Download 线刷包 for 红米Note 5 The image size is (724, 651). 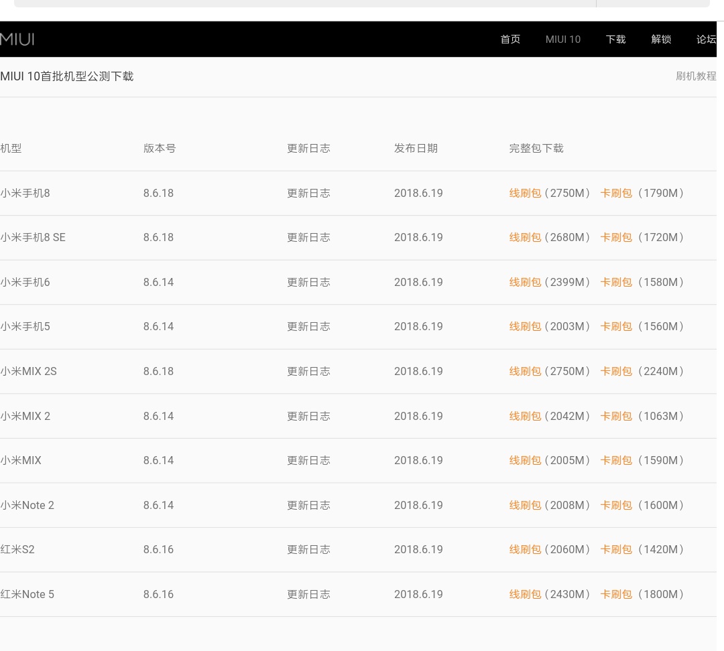[x=525, y=594]
